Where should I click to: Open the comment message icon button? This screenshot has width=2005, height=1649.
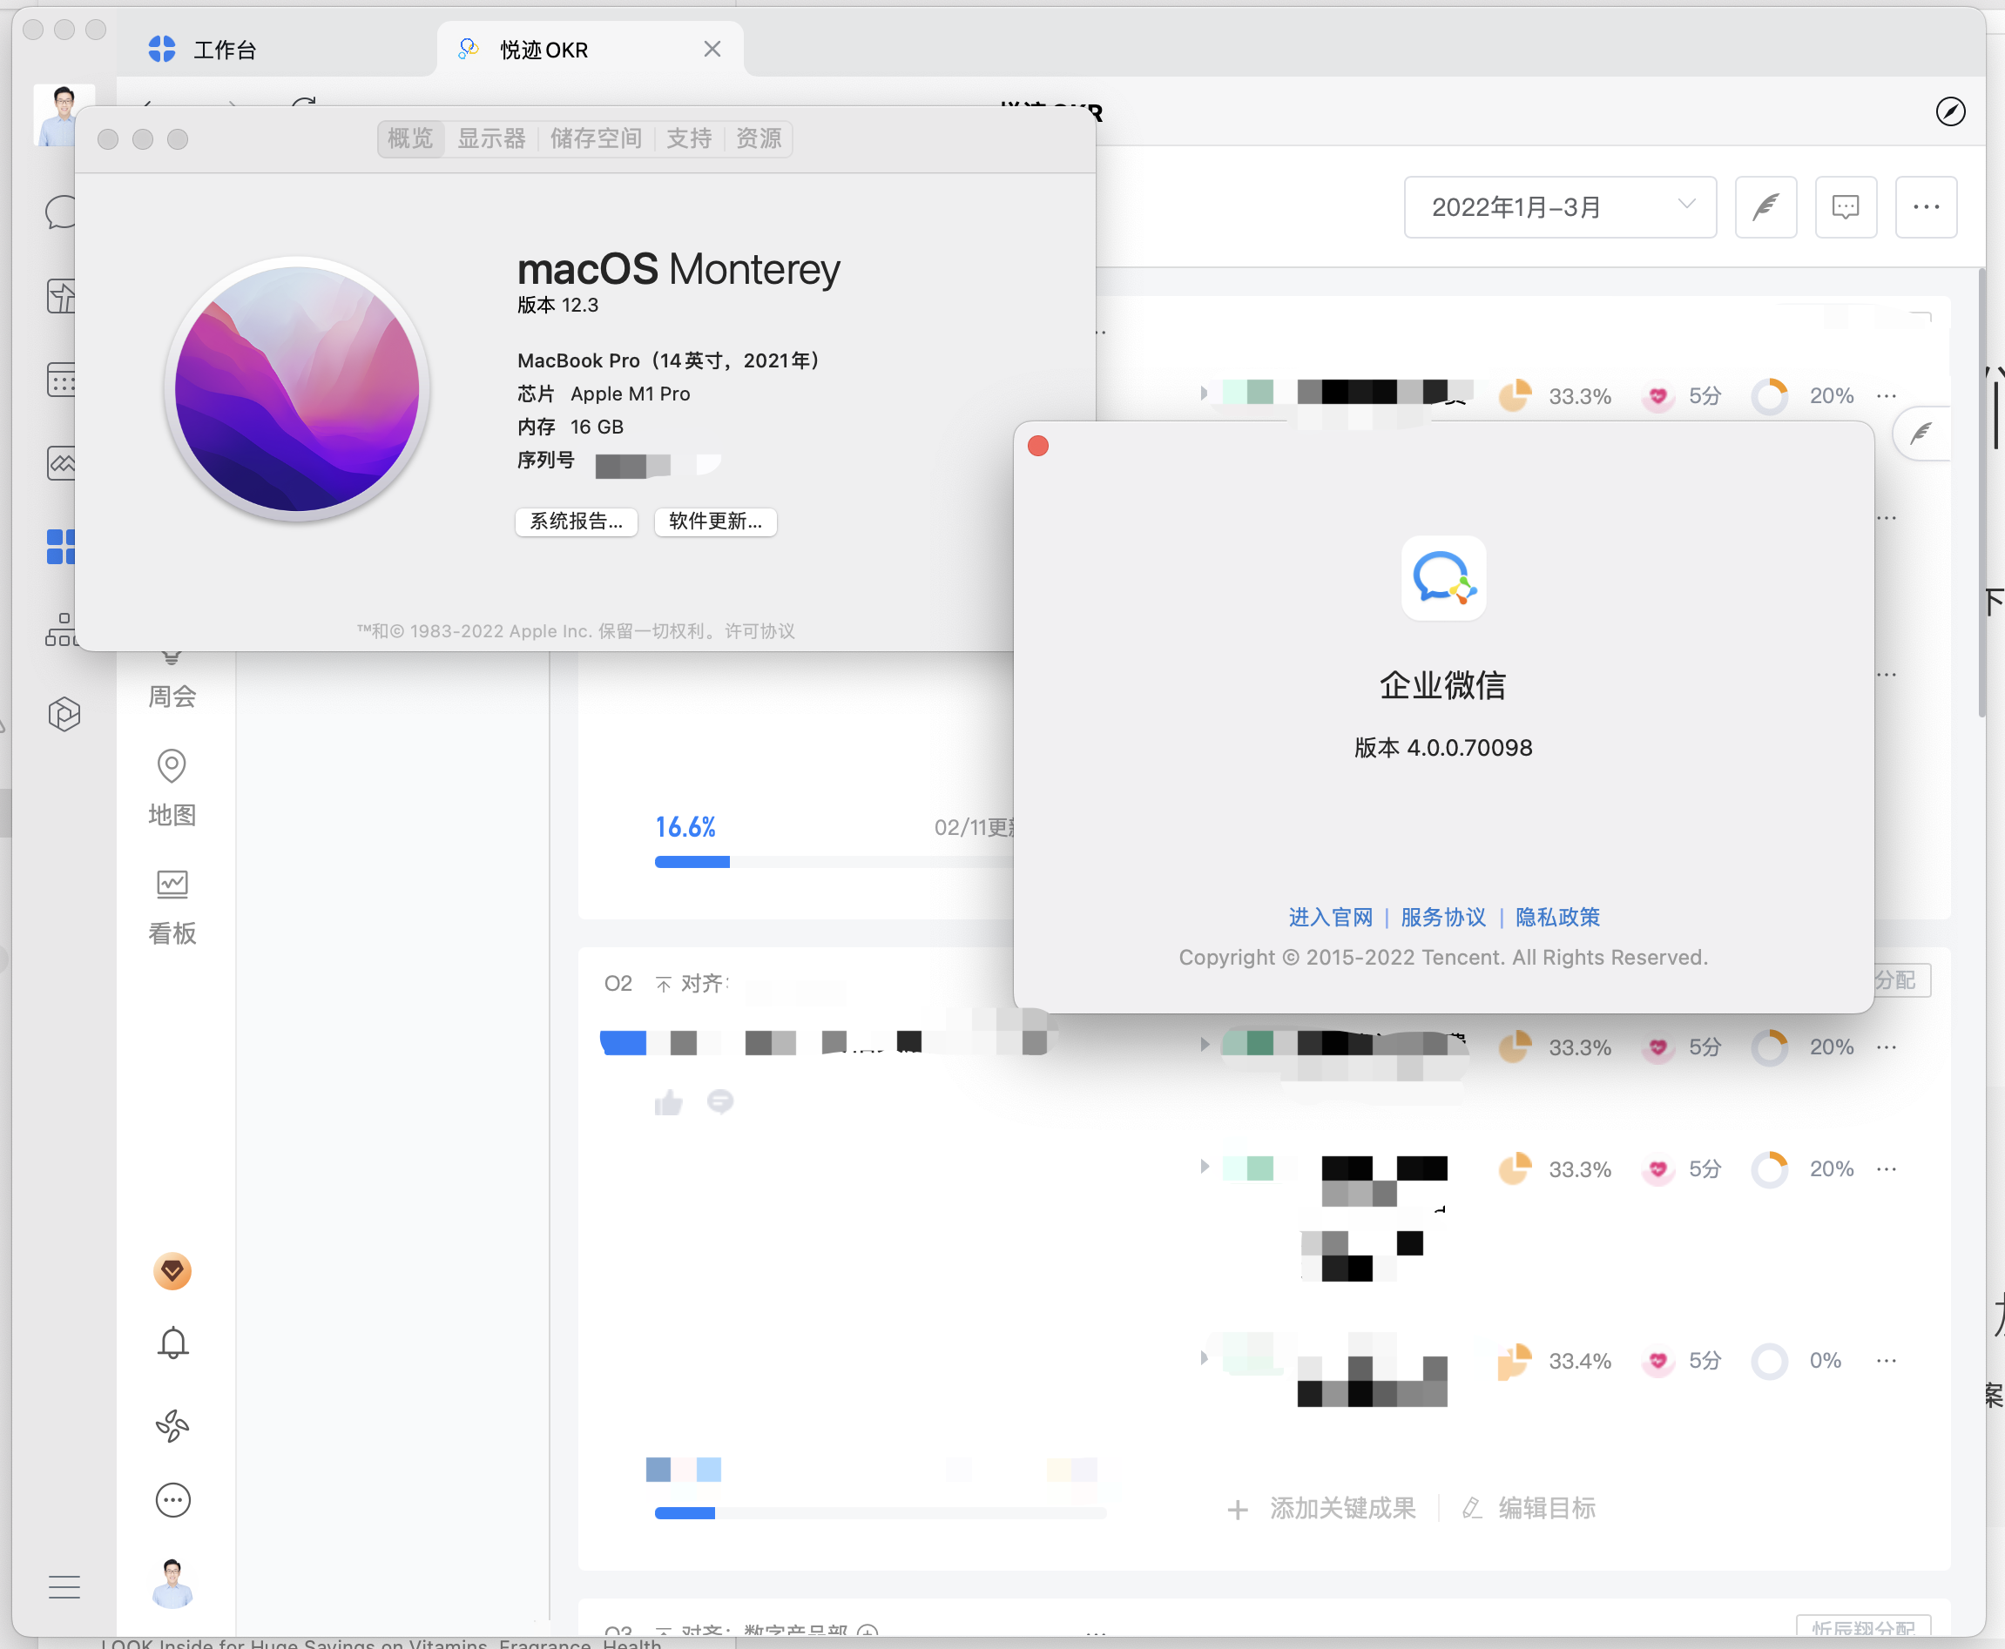[1845, 206]
